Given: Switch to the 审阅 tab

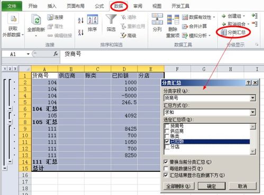Looking at the screenshot, I should coord(138,6).
